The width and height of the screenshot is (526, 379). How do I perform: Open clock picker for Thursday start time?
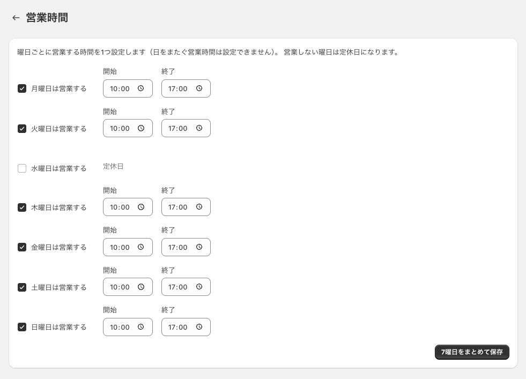click(x=141, y=207)
